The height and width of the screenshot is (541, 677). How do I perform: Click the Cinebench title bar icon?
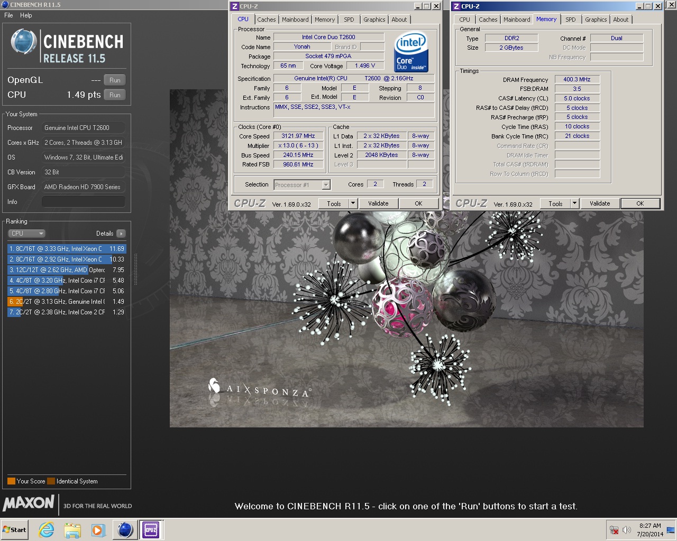(5, 5)
